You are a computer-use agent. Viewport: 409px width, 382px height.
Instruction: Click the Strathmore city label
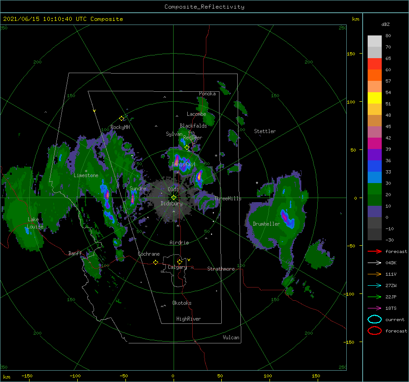pos(221,269)
